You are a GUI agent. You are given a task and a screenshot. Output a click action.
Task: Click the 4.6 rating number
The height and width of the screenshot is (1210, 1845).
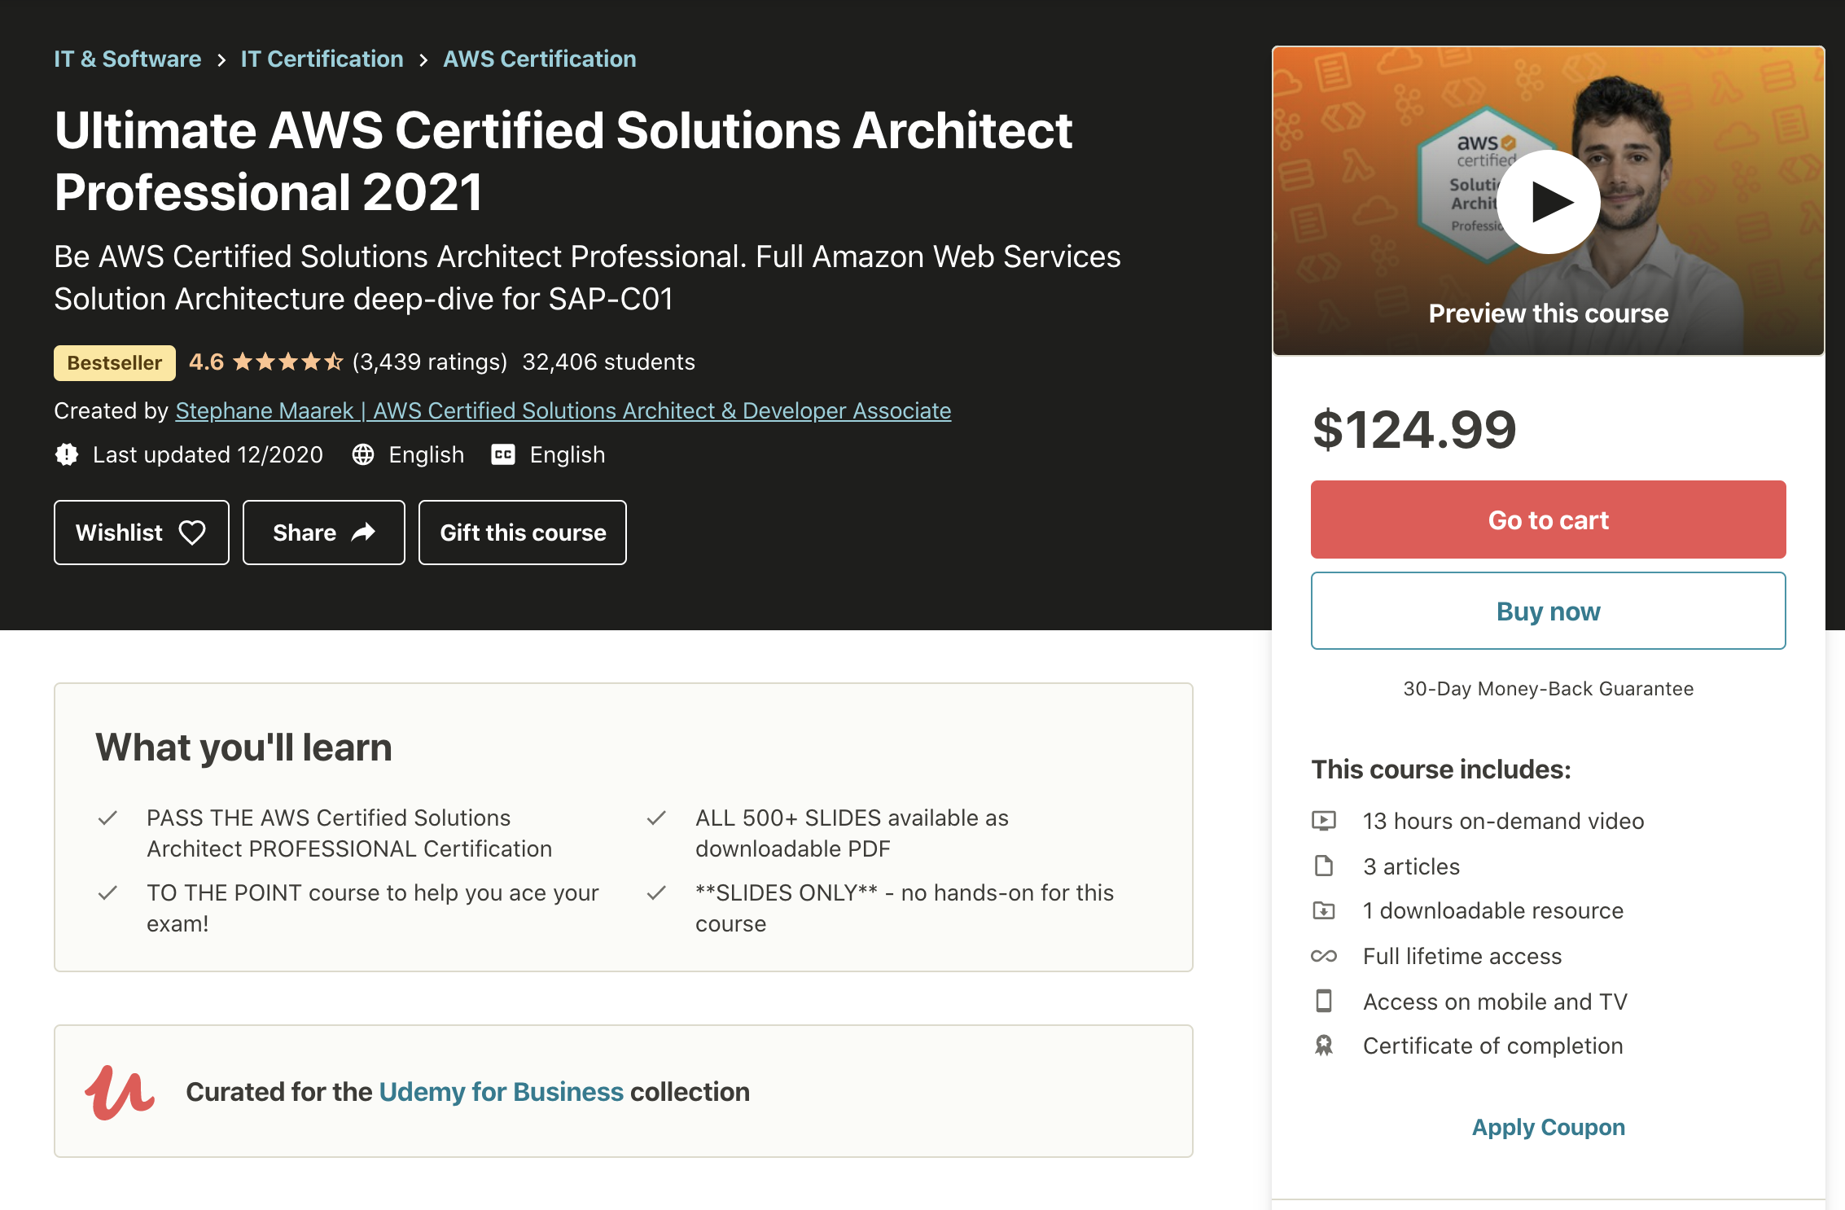[206, 362]
